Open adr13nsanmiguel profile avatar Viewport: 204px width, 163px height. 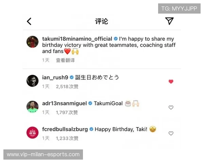33,107
